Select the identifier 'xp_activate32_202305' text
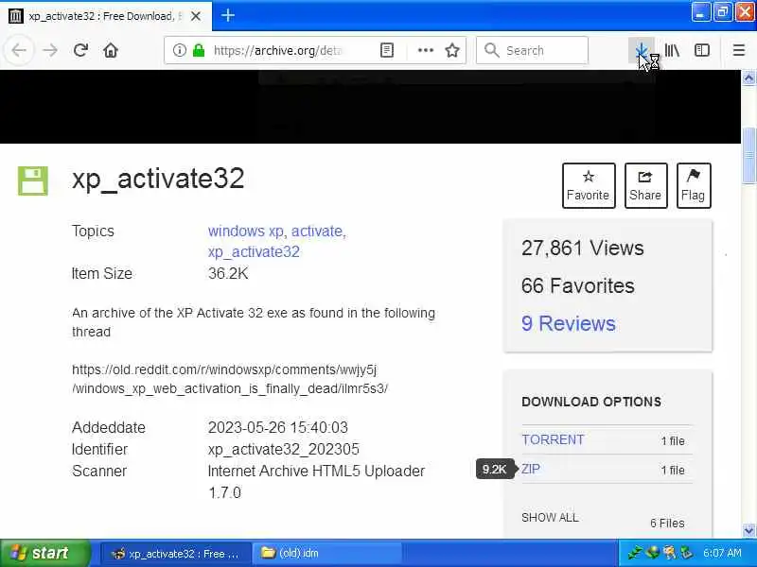Screen dimensions: 757x567 [x=283, y=450]
